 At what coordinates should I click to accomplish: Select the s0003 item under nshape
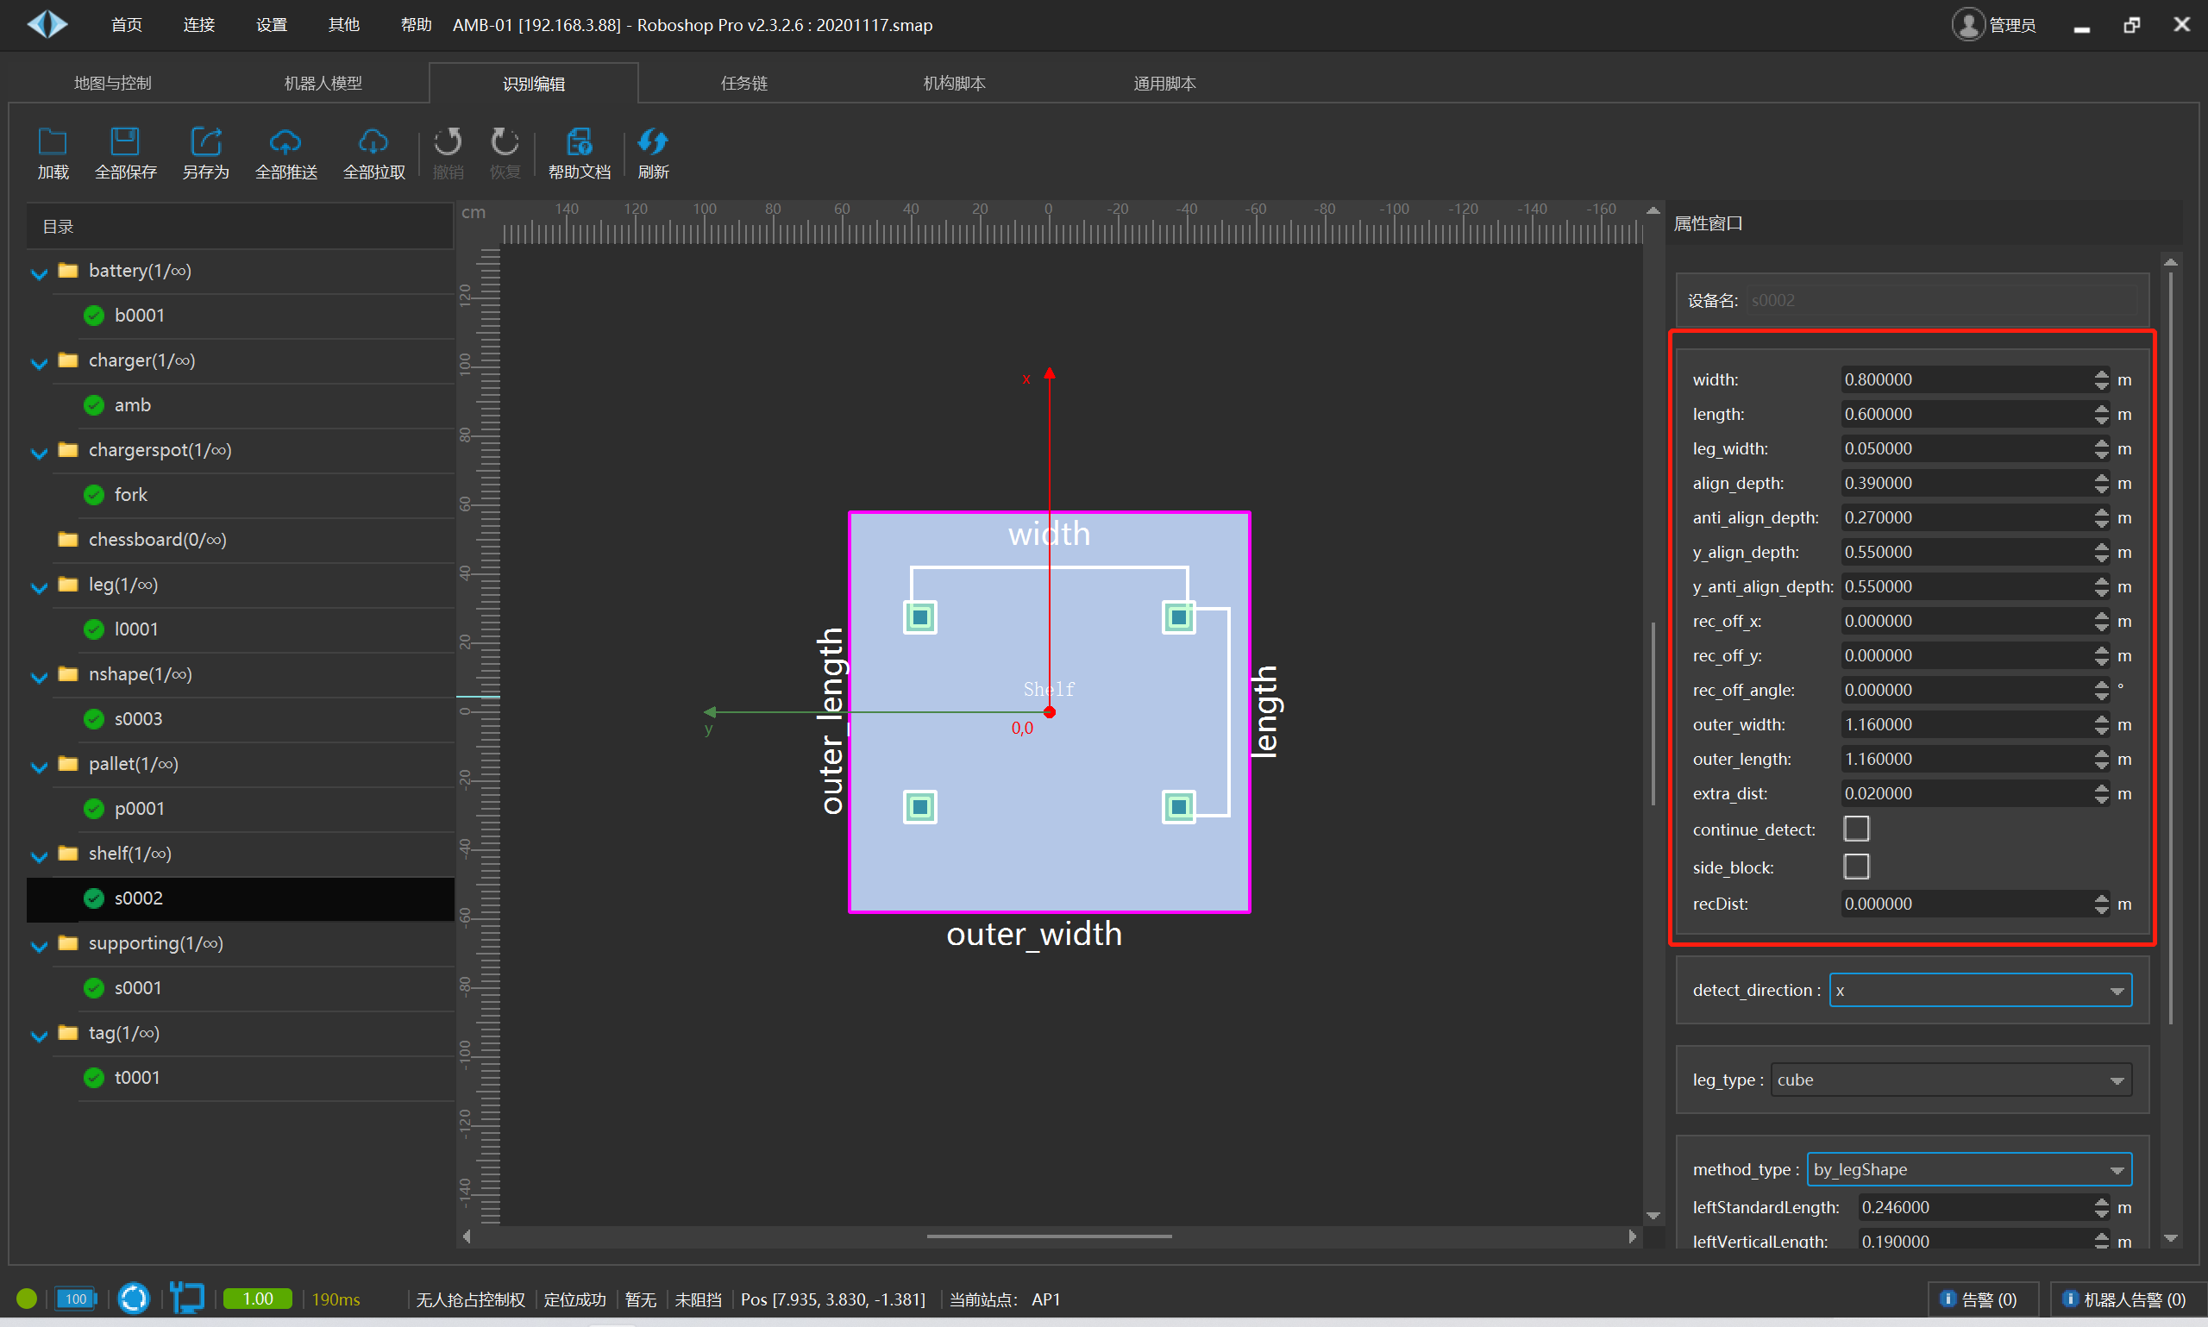click(139, 719)
